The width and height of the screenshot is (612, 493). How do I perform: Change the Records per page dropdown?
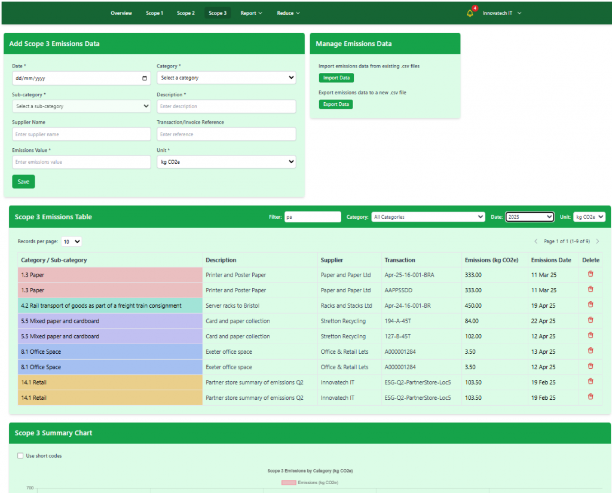(71, 241)
